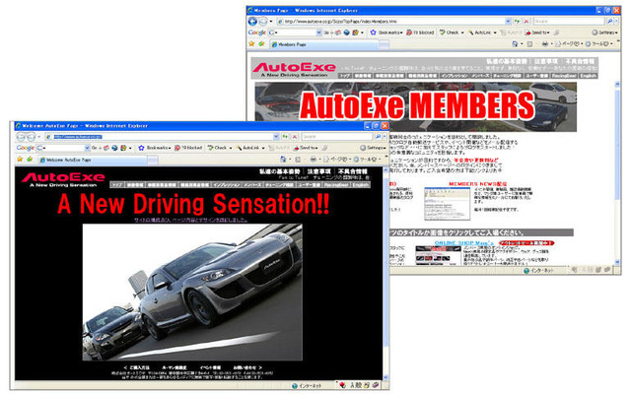This screenshot has height=394, width=631.
Task: Open Tools (ツール) menu in Members window
Action: [x=599, y=43]
